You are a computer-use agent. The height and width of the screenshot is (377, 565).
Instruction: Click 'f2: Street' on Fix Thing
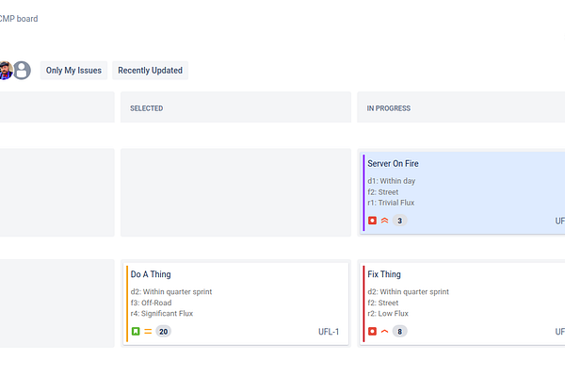[x=383, y=303]
